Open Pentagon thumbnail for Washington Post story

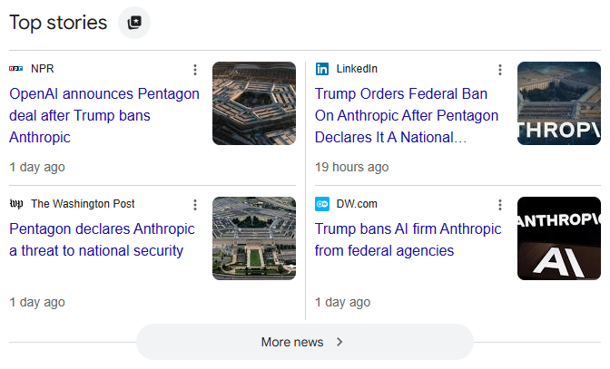(254, 238)
